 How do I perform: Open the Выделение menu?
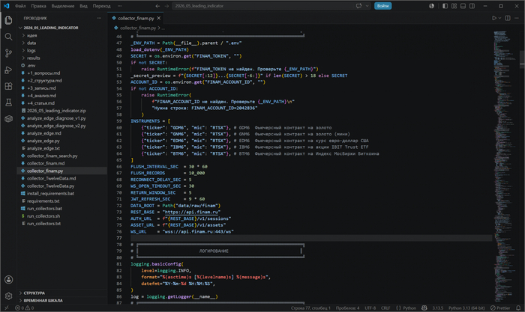pos(62,6)
